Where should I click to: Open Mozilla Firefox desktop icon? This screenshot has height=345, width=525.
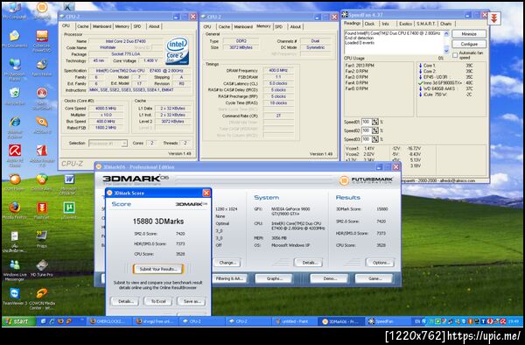[15, 210]
